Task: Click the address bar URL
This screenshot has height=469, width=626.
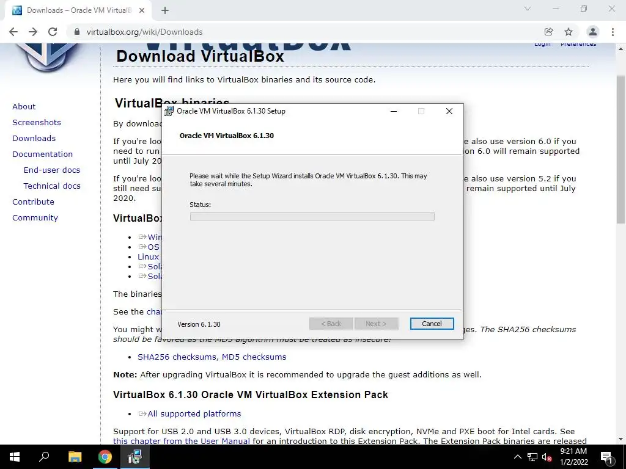Action: click(144, 32)
